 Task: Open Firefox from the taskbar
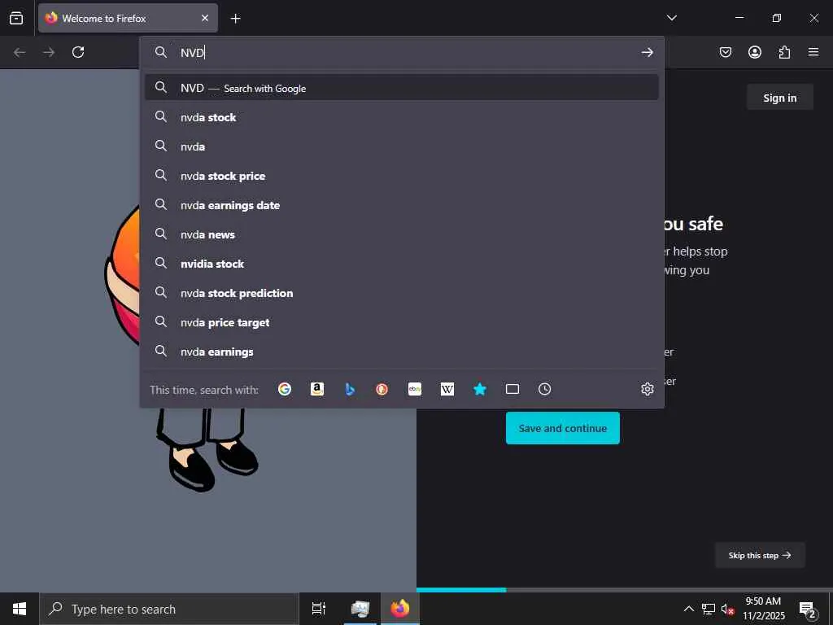point(400,609)
